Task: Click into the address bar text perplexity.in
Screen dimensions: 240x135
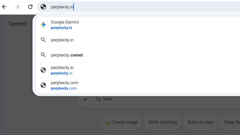Action: [62, 7]
